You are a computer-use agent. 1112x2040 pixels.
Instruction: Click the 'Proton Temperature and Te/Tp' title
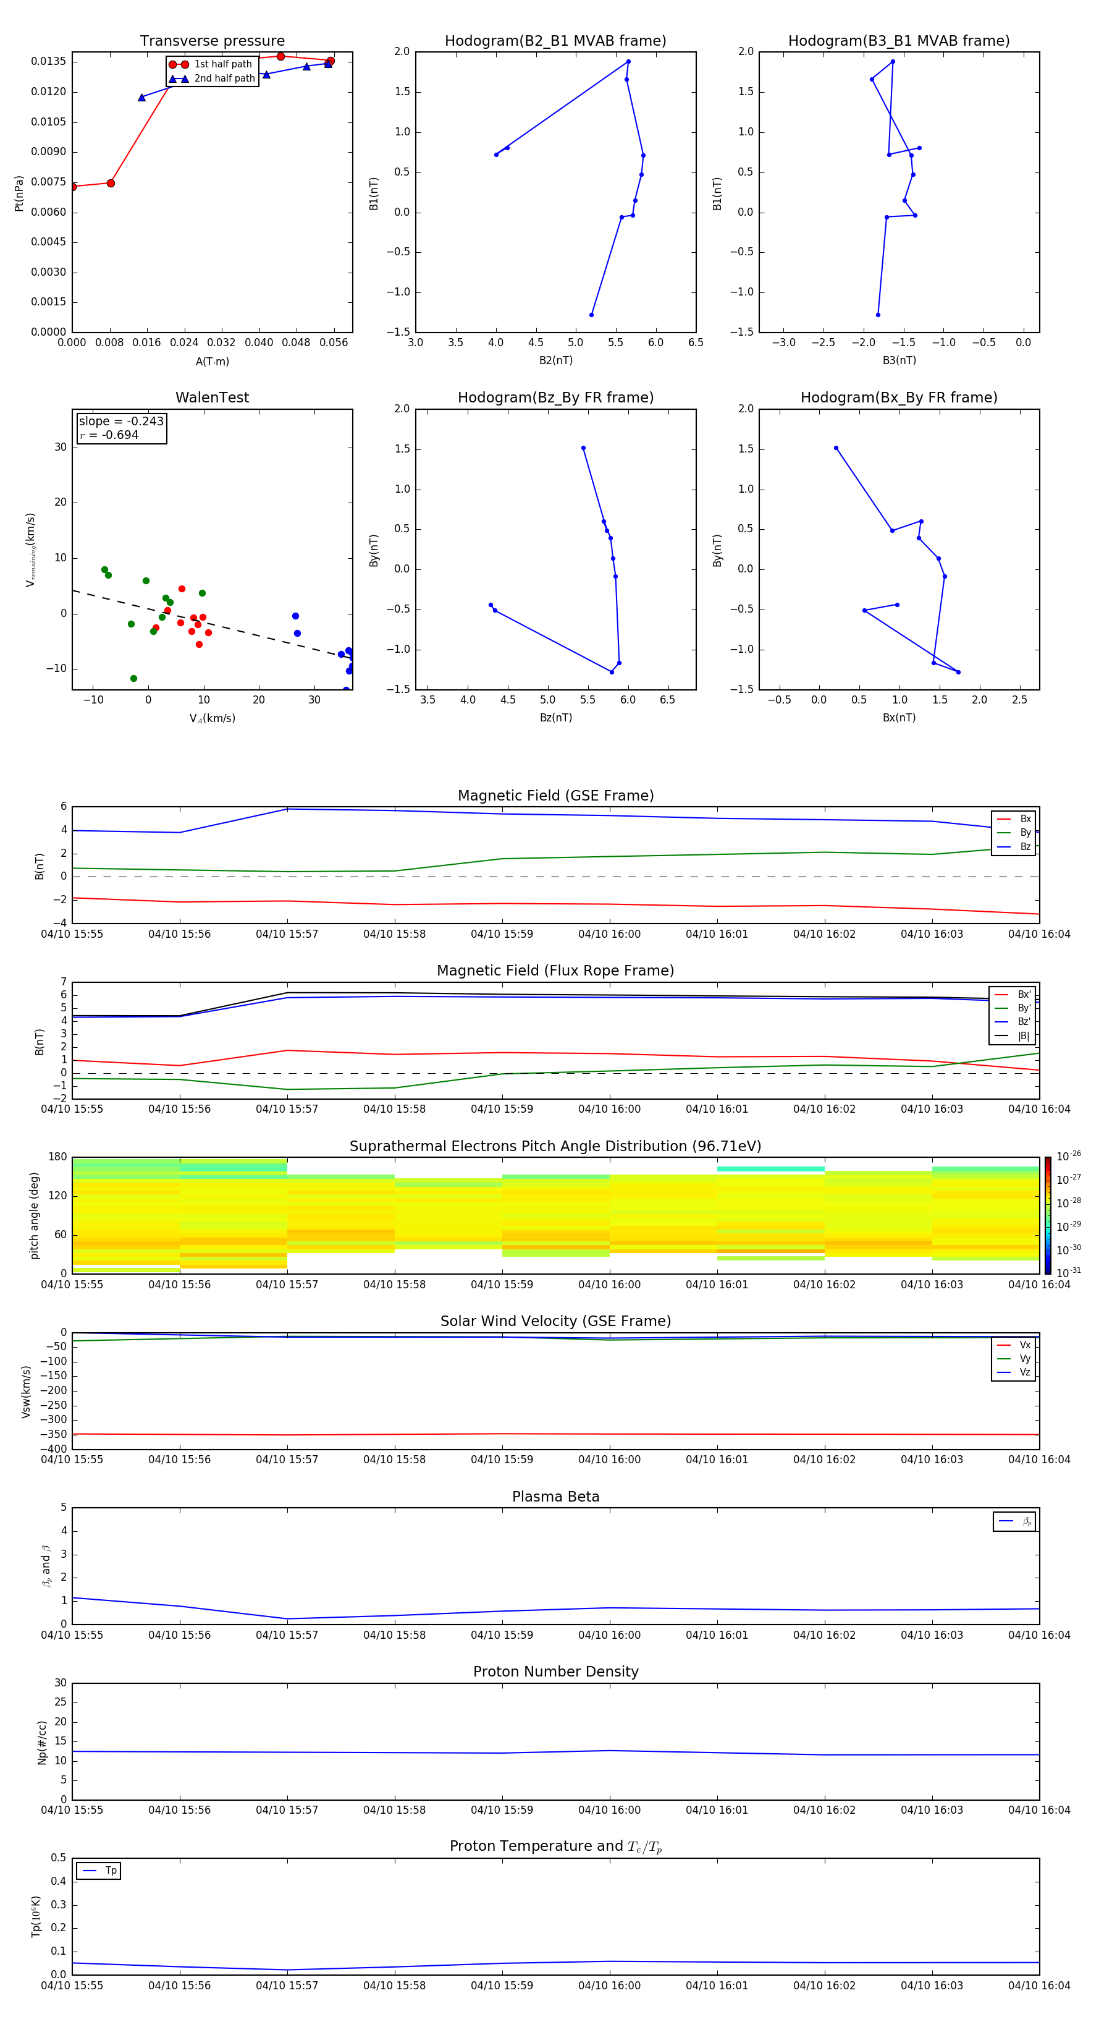[x=555, y=1847]
